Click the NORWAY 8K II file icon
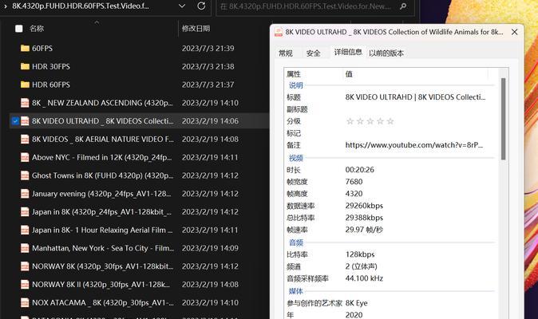The image size is (538, 319). coord(25,285)
